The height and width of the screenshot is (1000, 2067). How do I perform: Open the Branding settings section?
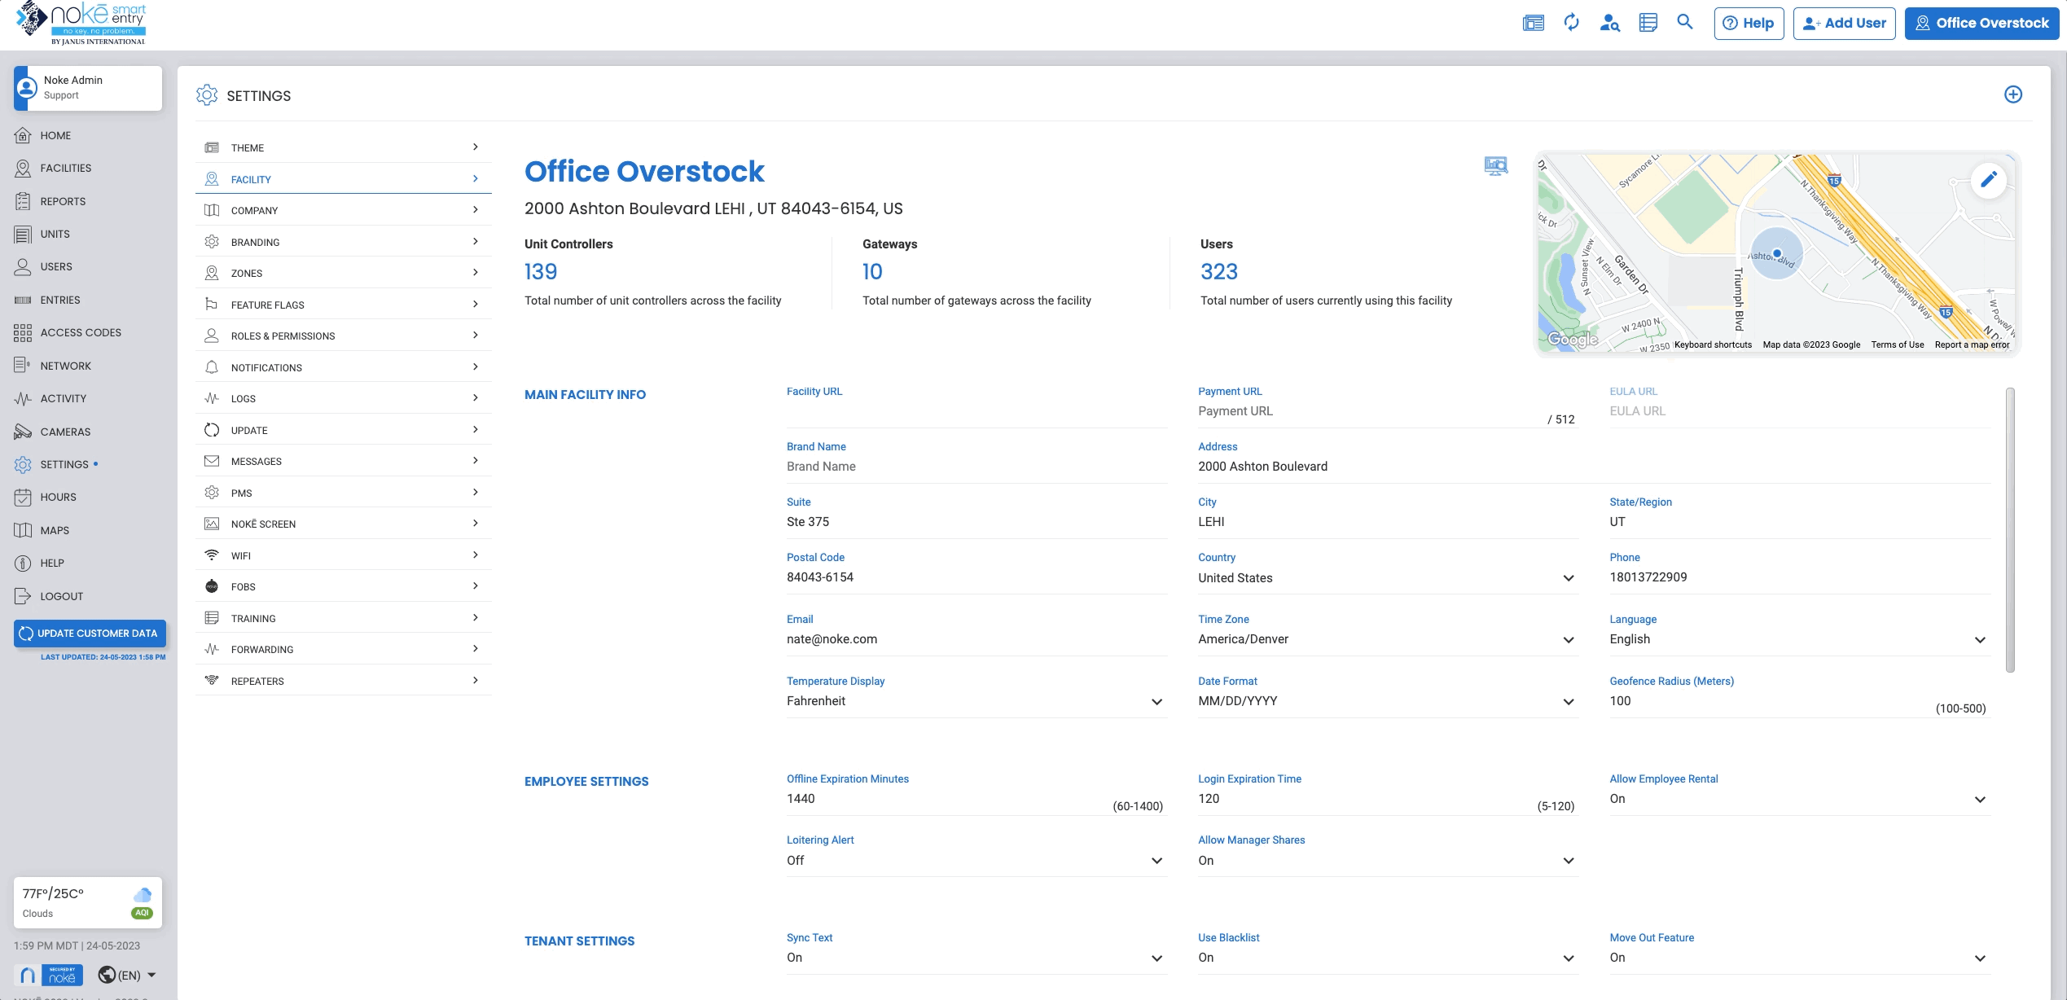click(x=343, y=242)
